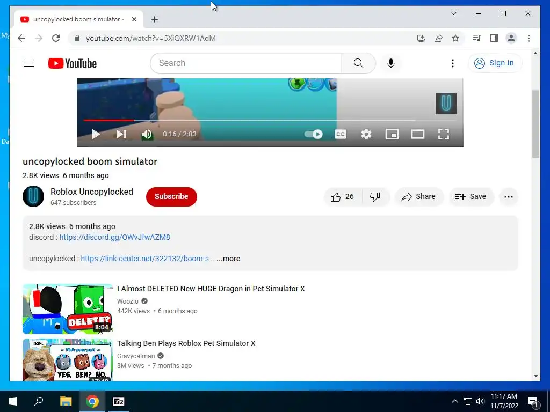Click the page vertical scrollbar thumb
The image size is (550, 412).
[535, 123]
